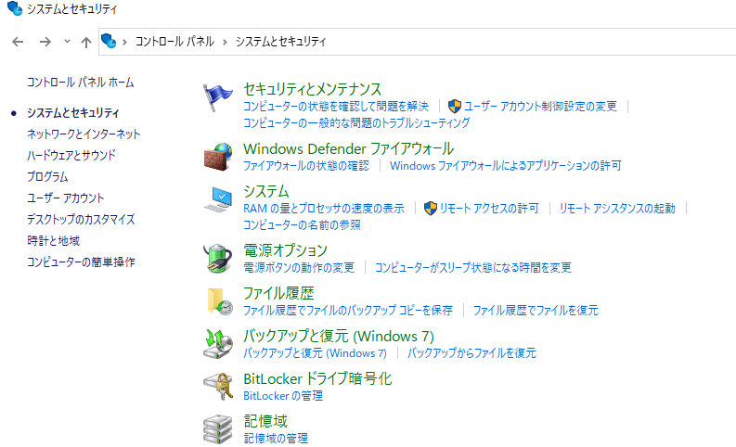The image size is (736, 447).
Task: Click the Windows Defender Firewall brick wall icon
Action: (218, 157)
